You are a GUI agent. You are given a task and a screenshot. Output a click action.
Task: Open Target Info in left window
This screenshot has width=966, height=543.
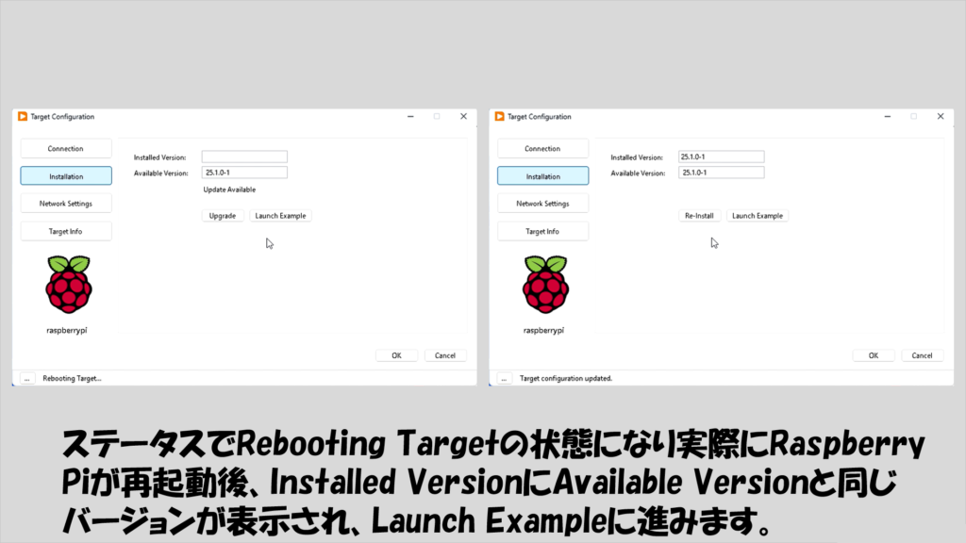tap(66, 232)
